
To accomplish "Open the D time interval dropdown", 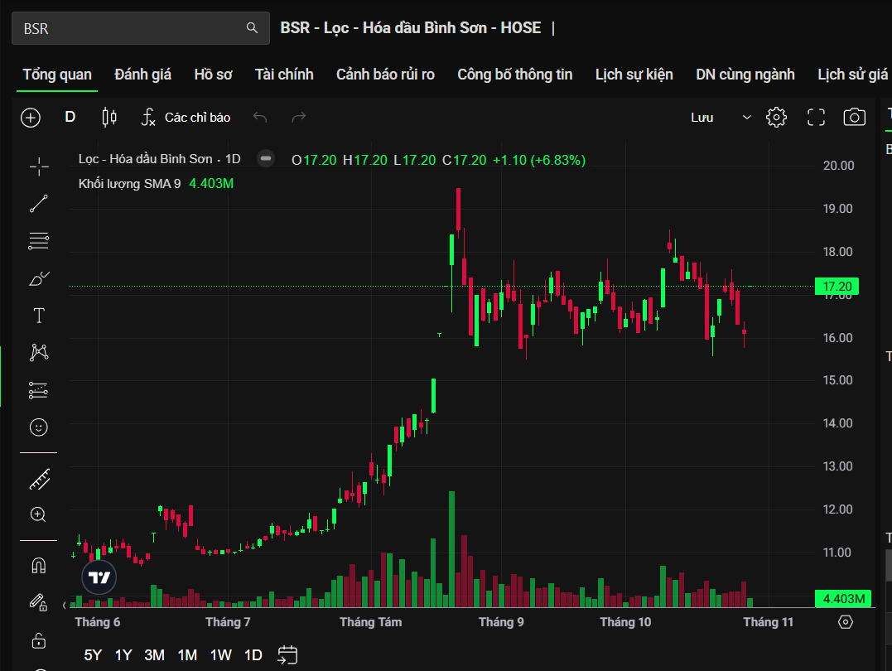I will [70, 118].
